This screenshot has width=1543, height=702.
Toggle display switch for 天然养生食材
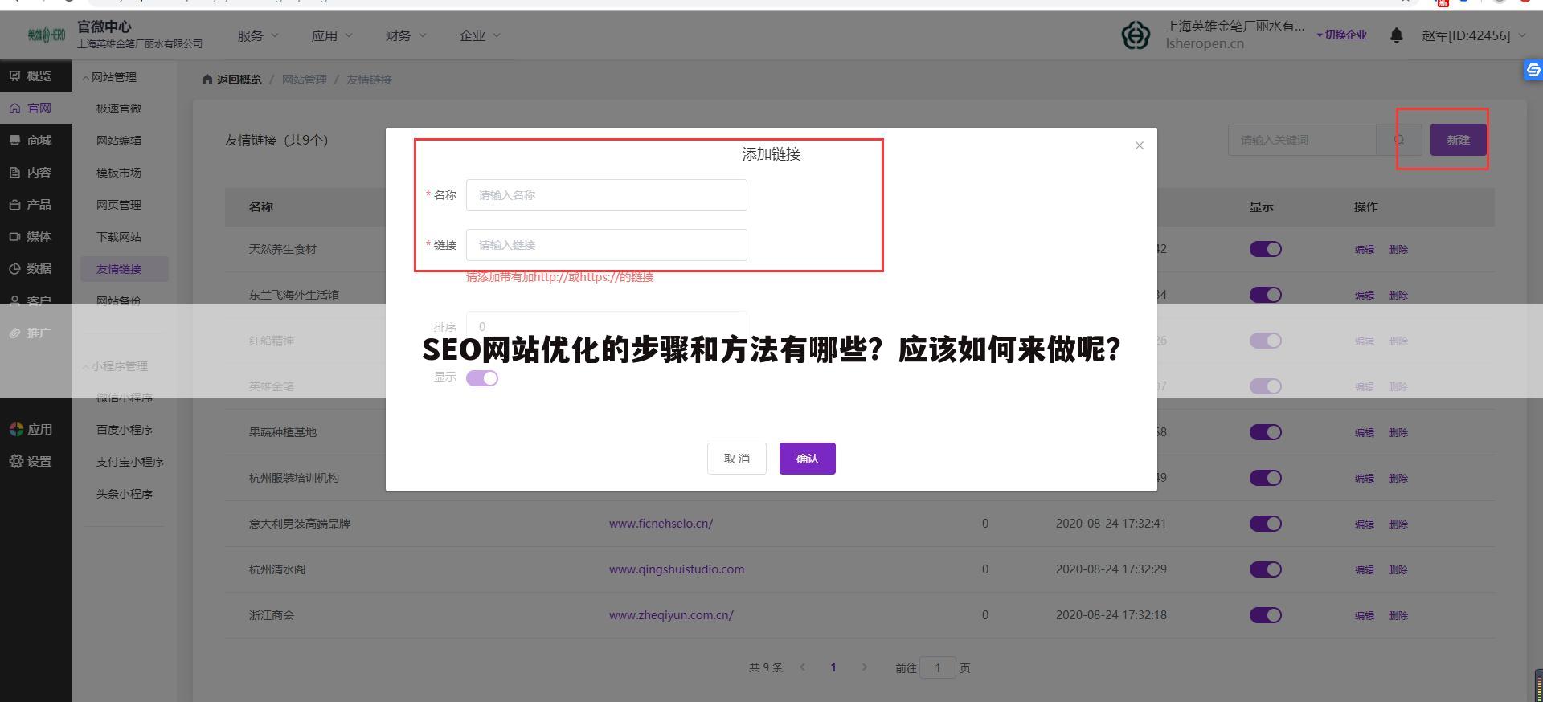(x=1265, y=249)
